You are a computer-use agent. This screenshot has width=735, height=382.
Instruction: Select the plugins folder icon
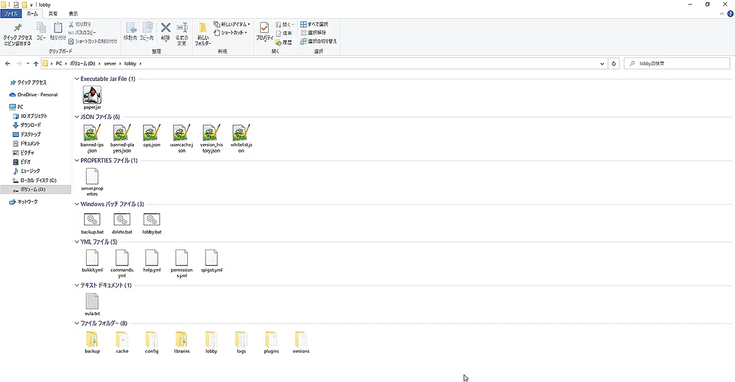271,339
